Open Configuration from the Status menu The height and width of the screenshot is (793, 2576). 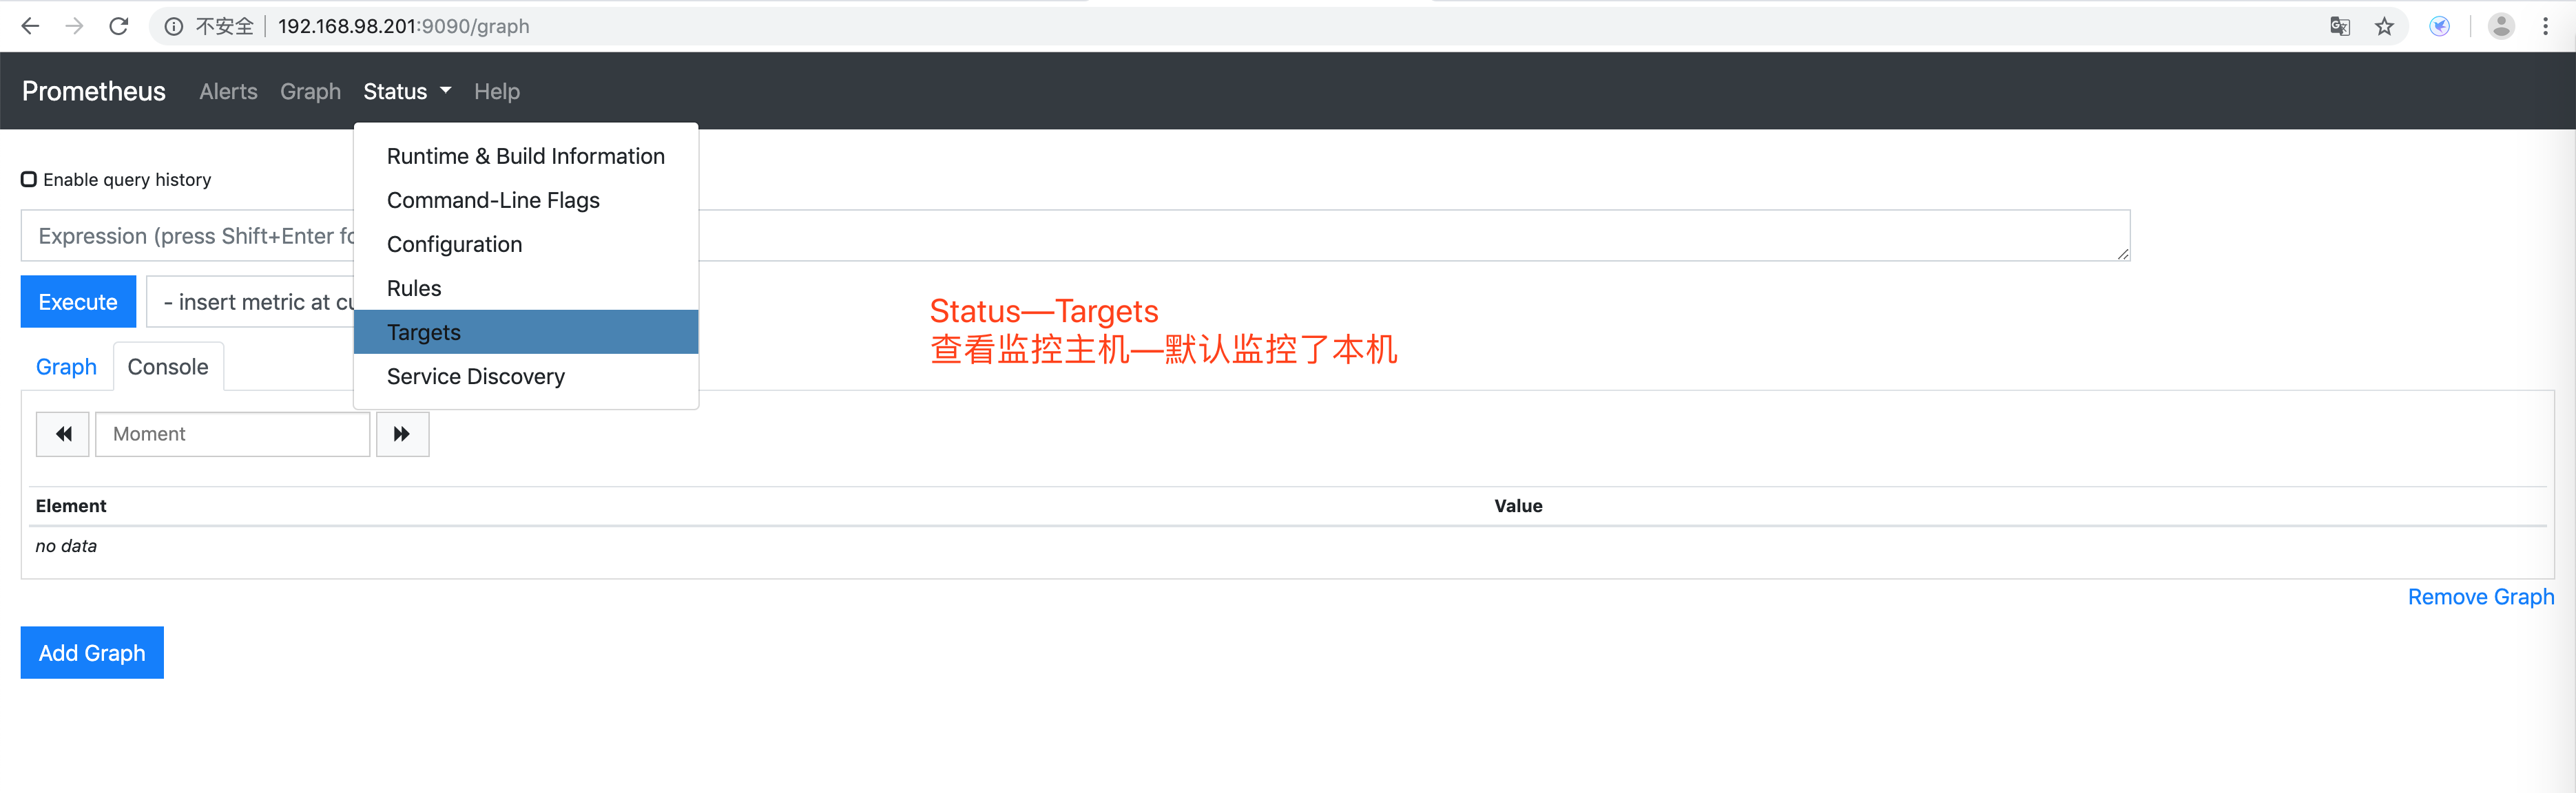pyautogui.click(x=454, y=244)
